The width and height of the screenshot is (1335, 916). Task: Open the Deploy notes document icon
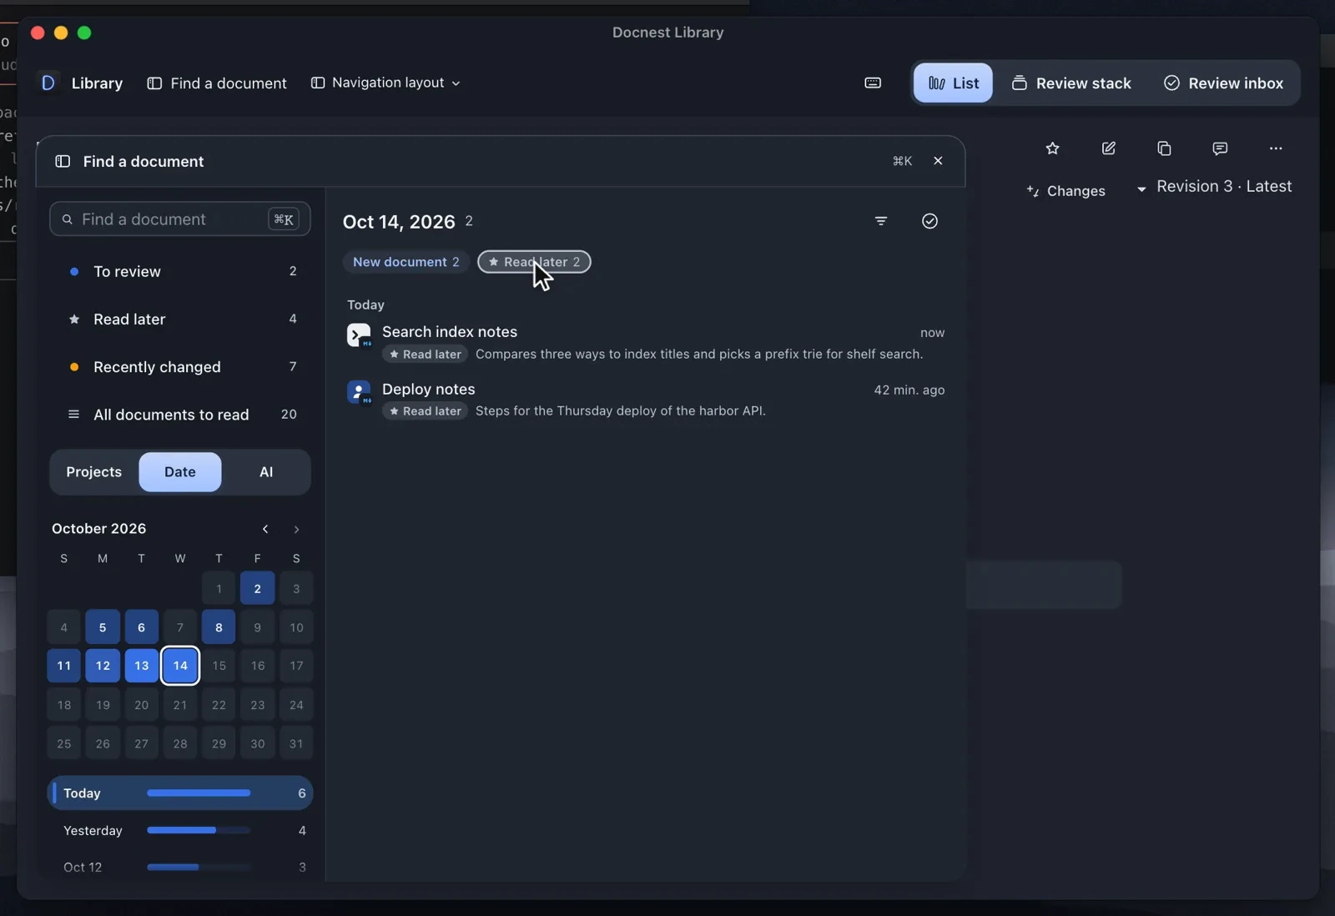359,392
